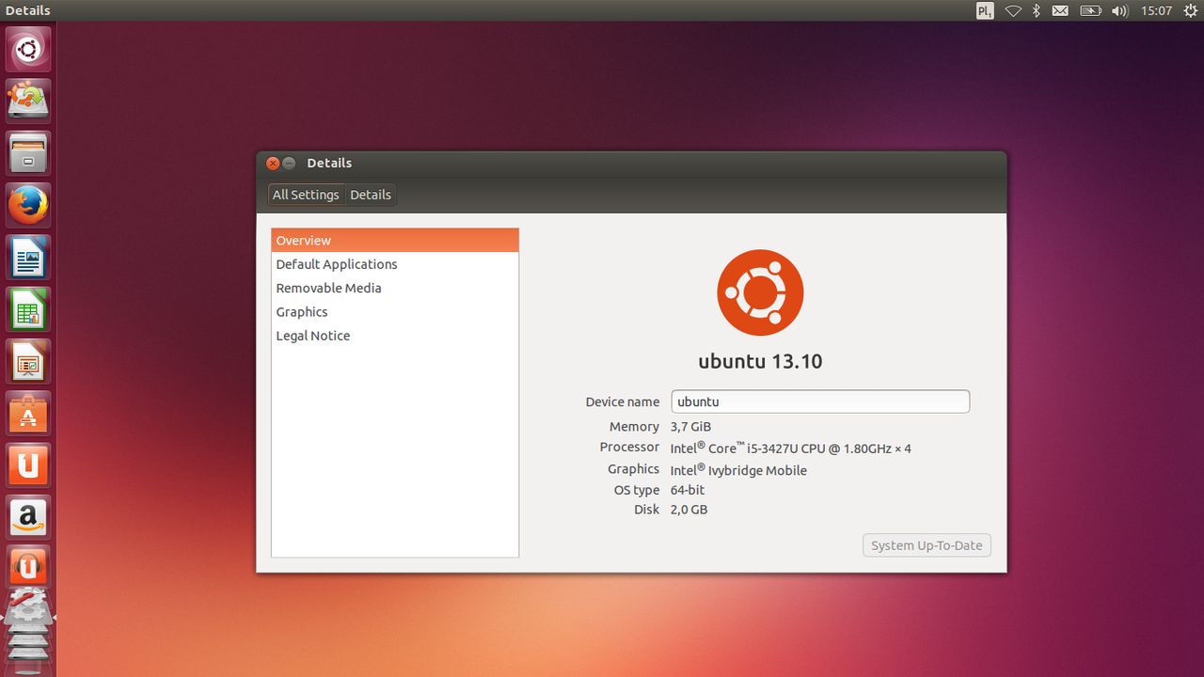Click the 'Device name' label
The image size is (1204, 677).
[623, 401]
